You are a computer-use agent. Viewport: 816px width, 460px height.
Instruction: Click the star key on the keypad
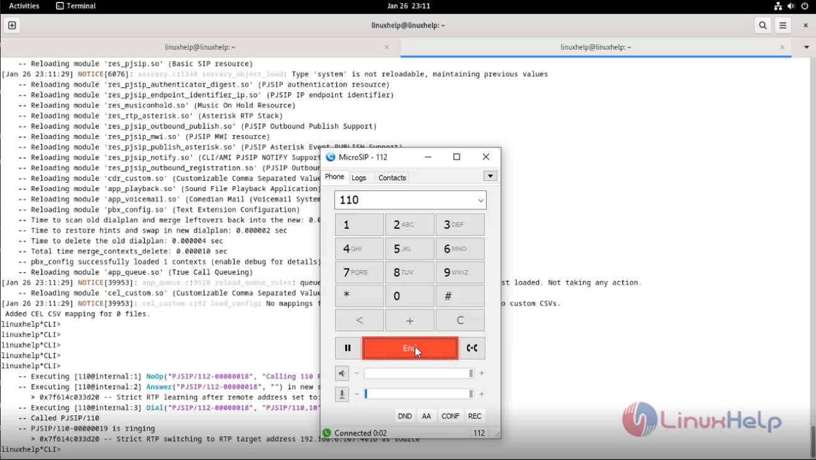pos(359,297)
